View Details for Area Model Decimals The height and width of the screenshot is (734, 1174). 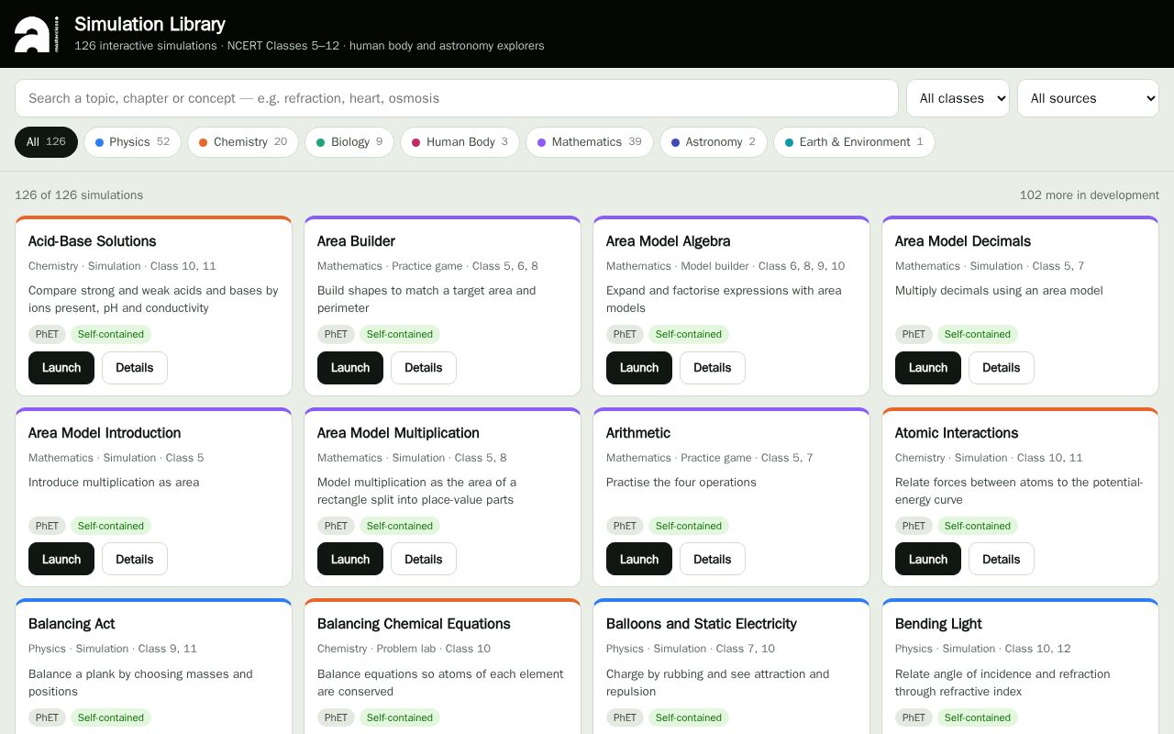1002,368
